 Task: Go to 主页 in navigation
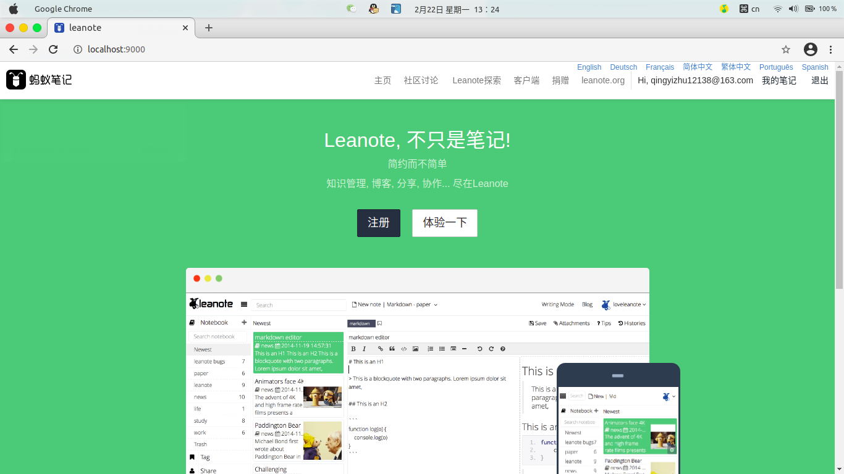382,80
